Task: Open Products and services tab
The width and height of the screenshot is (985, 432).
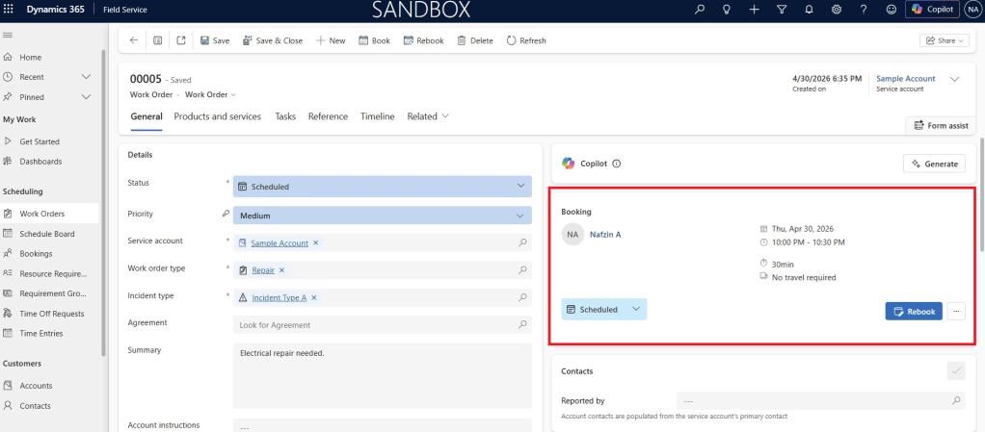Action: pyautogui.click(x=218, y=116)
